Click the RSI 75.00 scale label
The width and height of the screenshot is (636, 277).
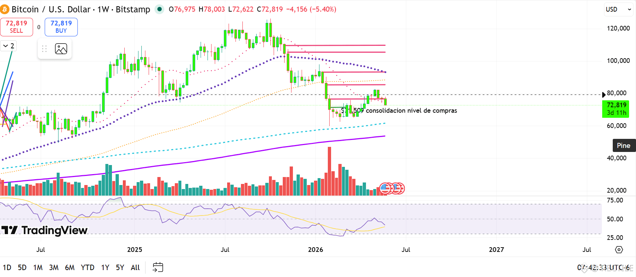[615, 200]
